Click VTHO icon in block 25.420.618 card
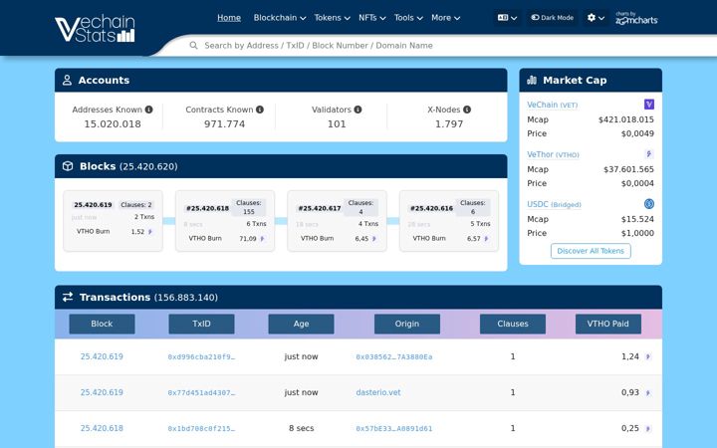Viewport: 717px width, 448px height. (262, 239)
